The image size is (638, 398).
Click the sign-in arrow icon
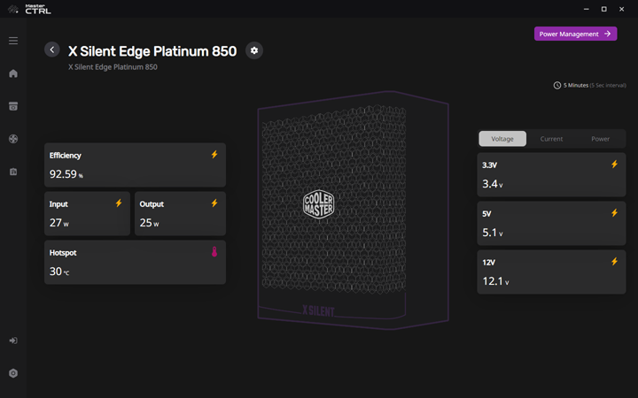click(13, 341)
